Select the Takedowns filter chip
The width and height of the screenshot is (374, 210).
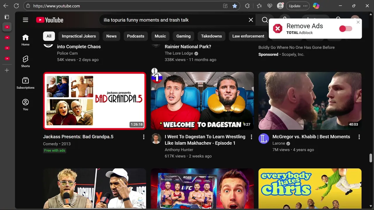pyautogui.click(x=211, y=36)
